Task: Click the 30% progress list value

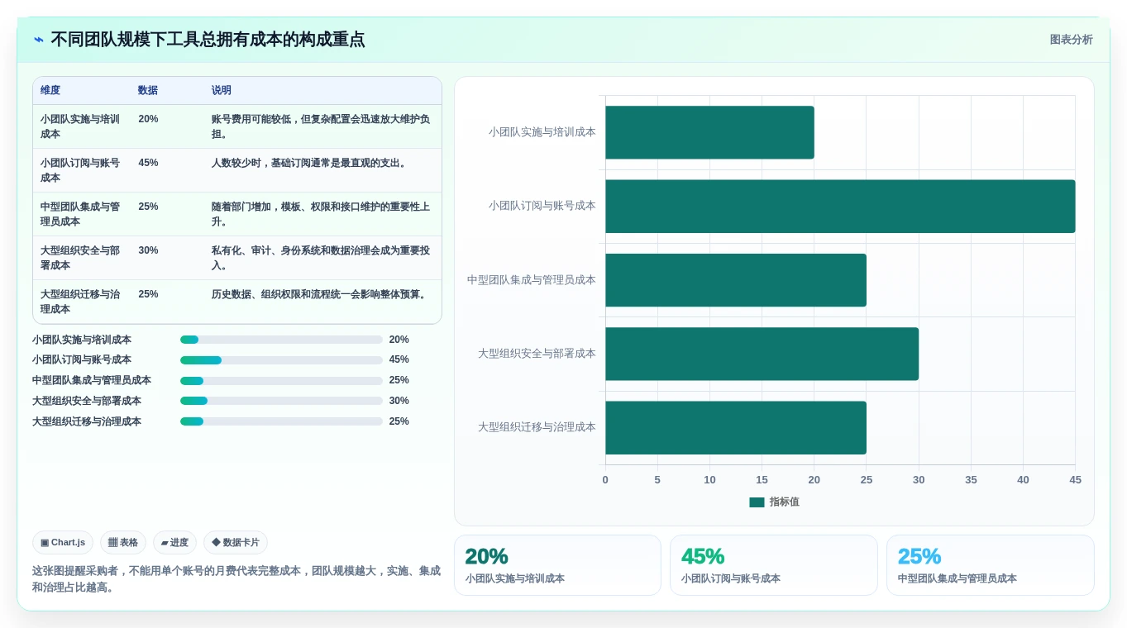Action: tap(399, 401)
